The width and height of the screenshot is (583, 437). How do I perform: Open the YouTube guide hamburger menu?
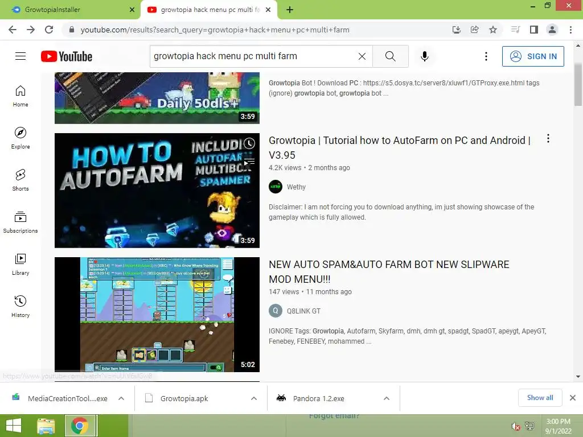[20, 56]
